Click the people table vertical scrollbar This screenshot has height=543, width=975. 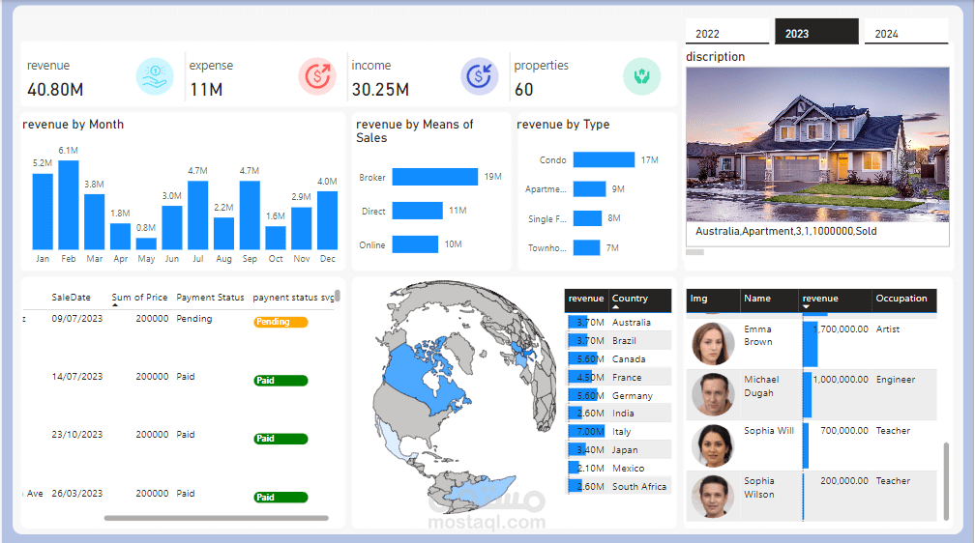coord(946,481)
